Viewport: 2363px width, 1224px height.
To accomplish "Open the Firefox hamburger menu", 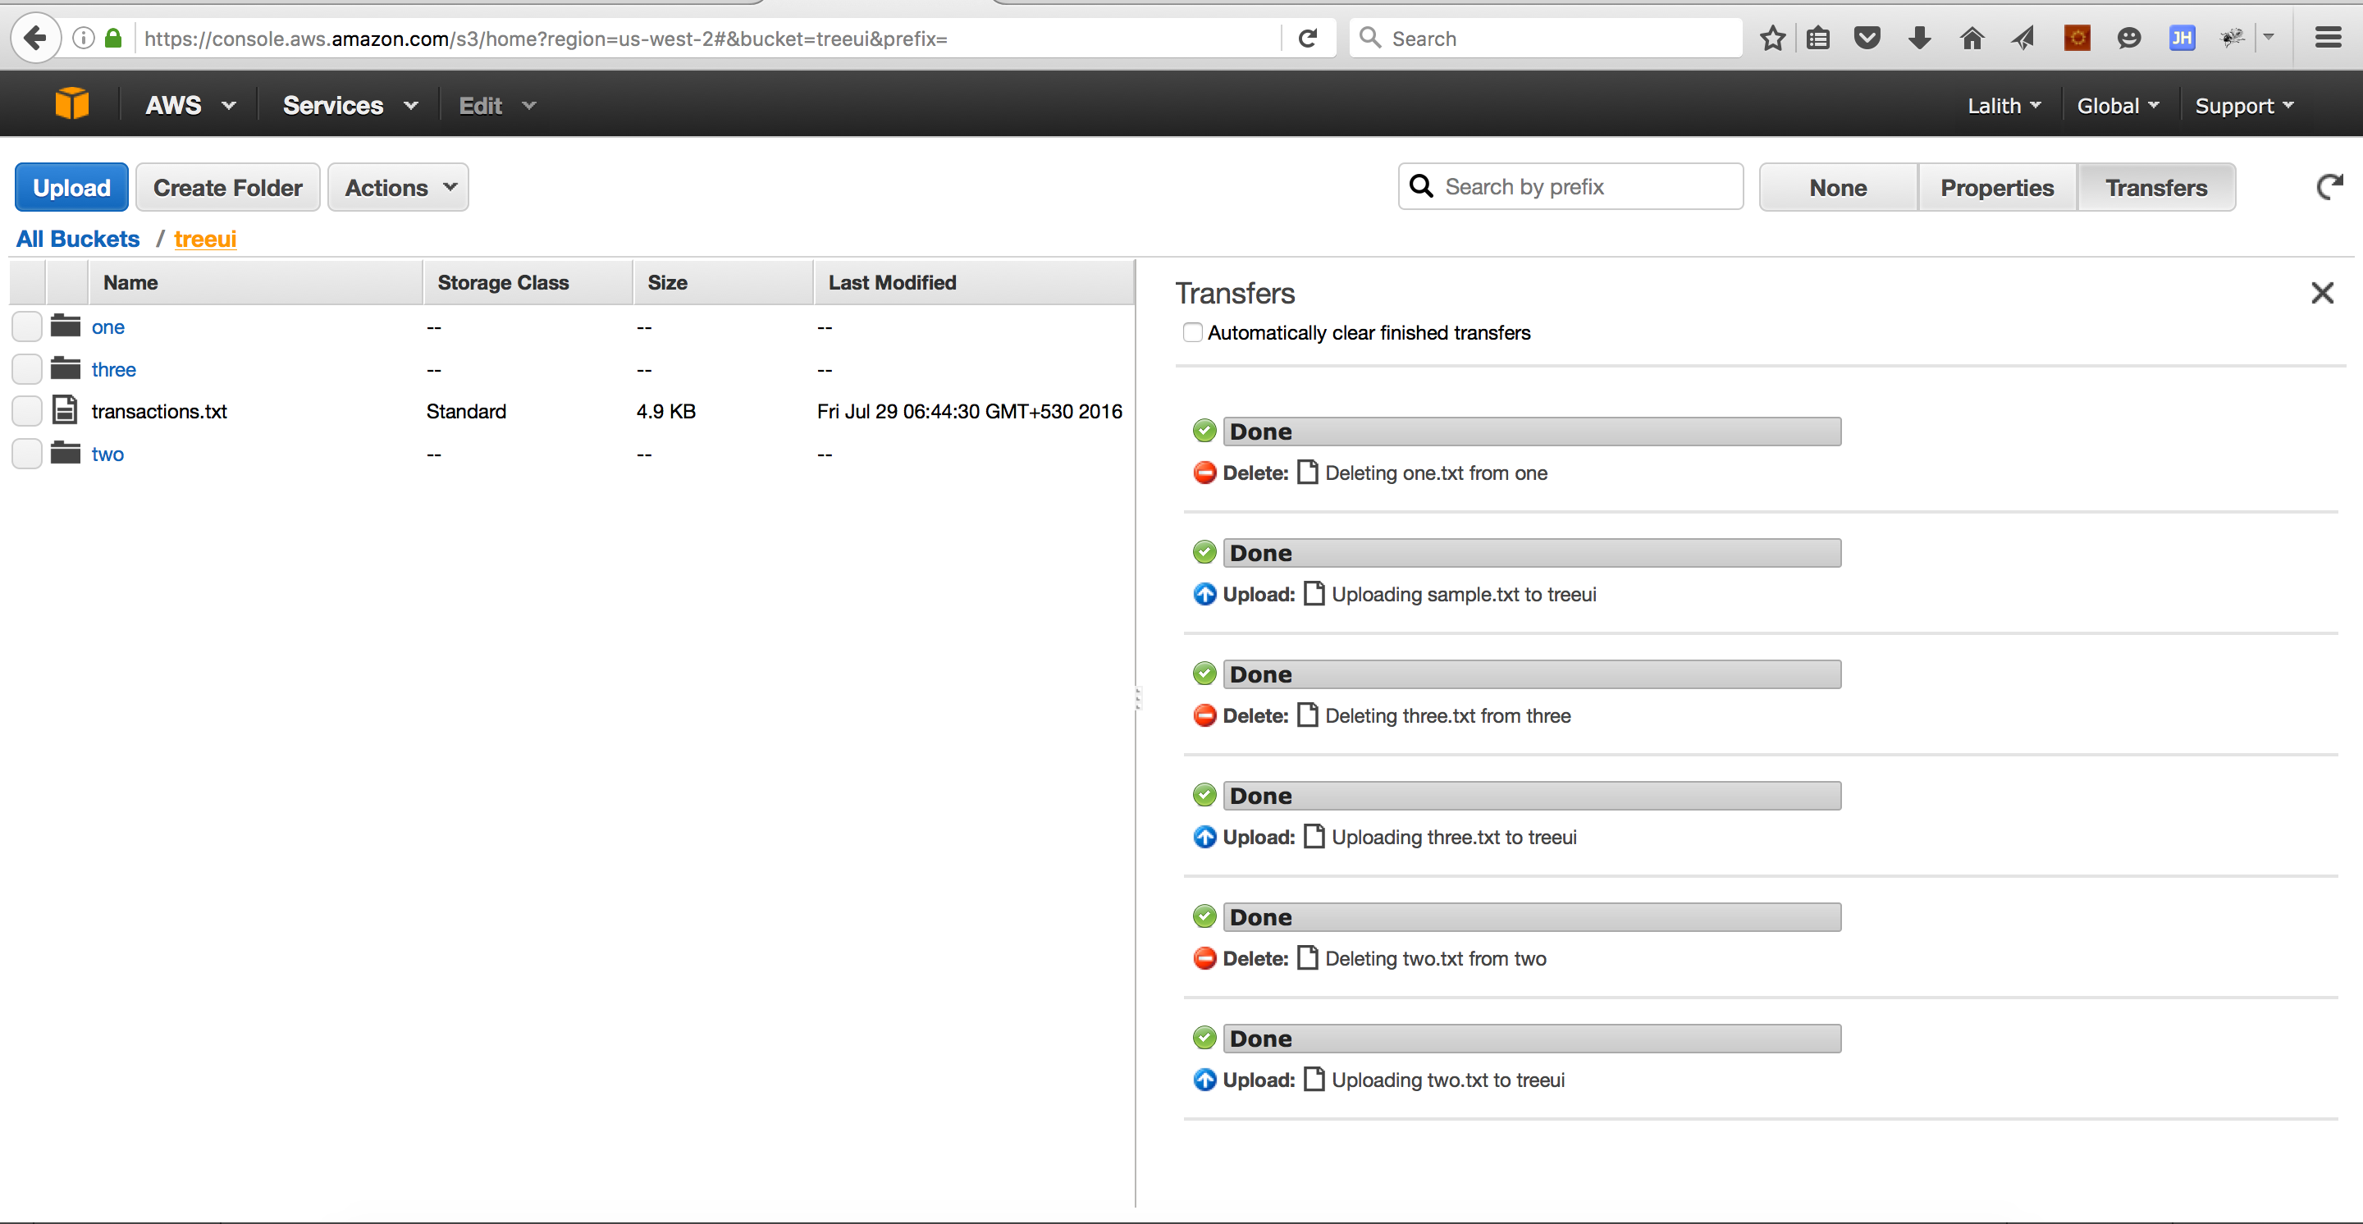I will click(2329, 39).
